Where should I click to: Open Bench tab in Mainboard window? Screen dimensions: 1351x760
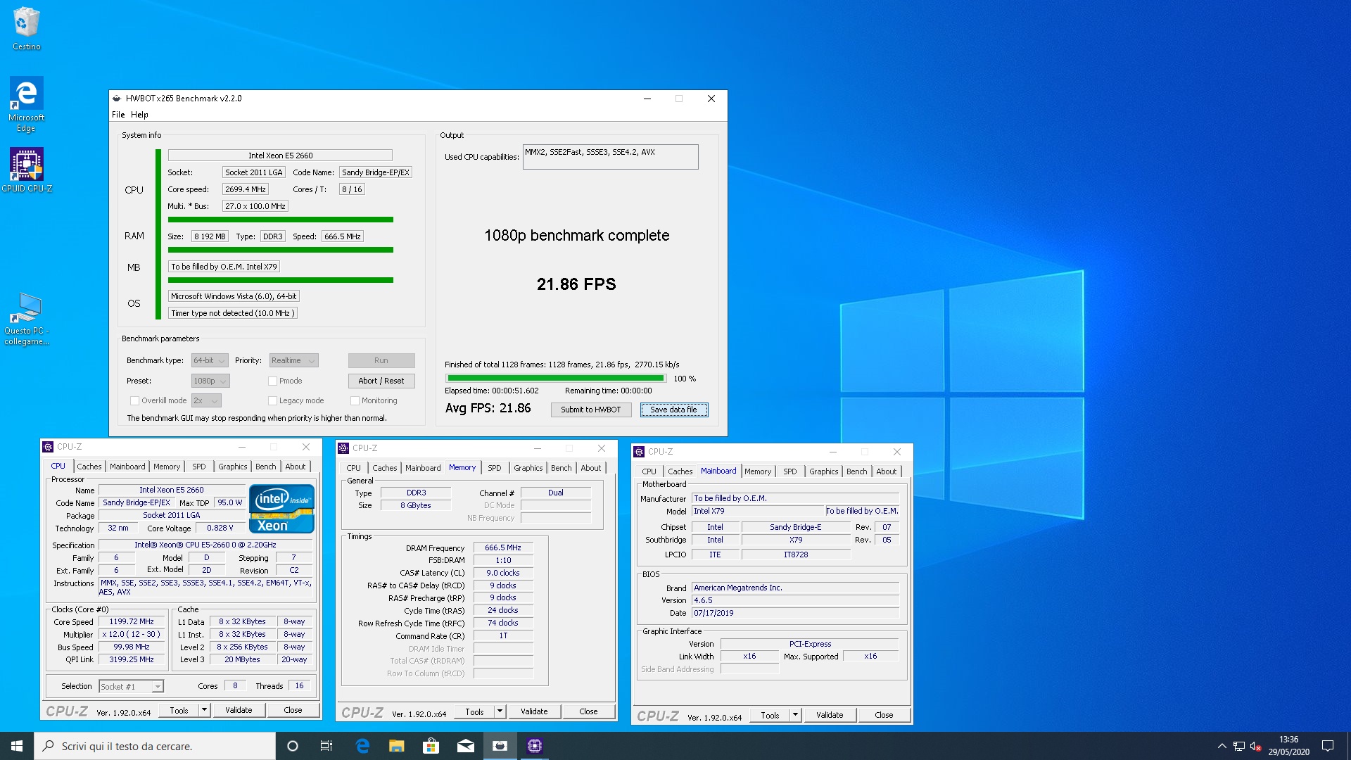pos(856,471)
